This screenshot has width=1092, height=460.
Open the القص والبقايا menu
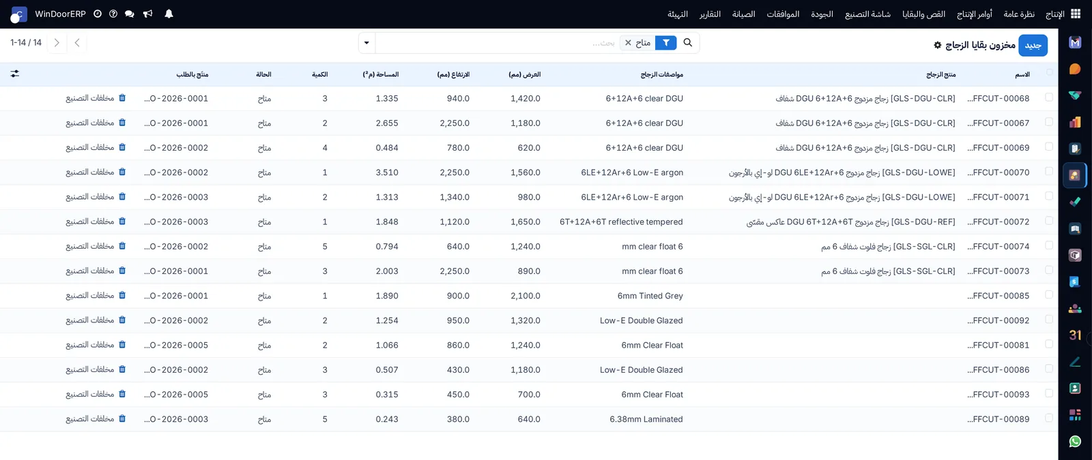924,14
